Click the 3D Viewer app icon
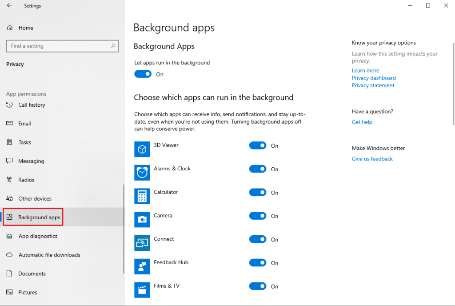Image resolution: width=455 pixels, height=306 pixels. coord(142,149)
